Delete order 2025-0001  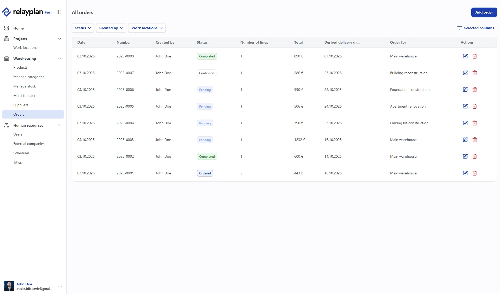[475, 173]
